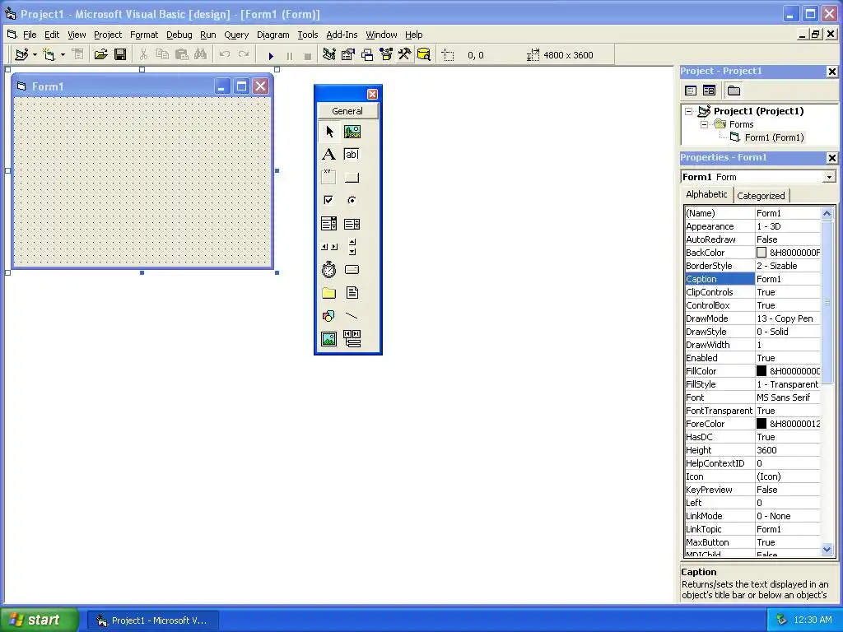Open the Format menu

pos(144,35)
